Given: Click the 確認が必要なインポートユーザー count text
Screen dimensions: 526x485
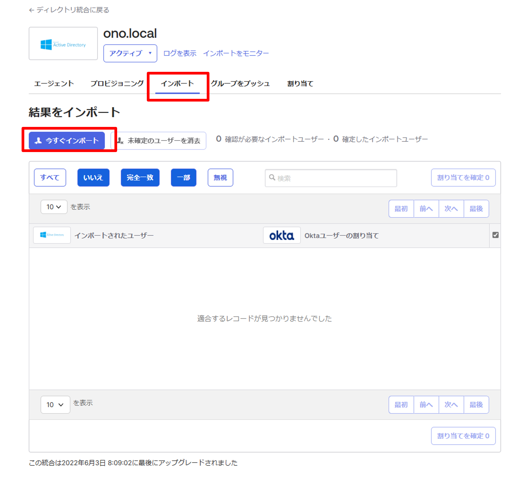Looking at the screenshot, I should click(x=270, y=139).
